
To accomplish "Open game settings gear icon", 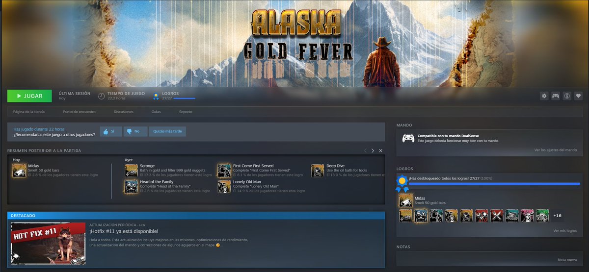I will point(544,96).
